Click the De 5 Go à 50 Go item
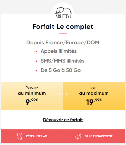 [x=61, y=70]
